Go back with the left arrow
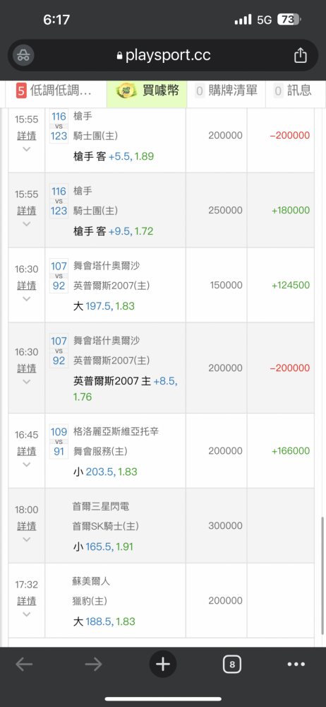Image resolution: width=326 pixels, height=707 pixels. pos(24,664)
